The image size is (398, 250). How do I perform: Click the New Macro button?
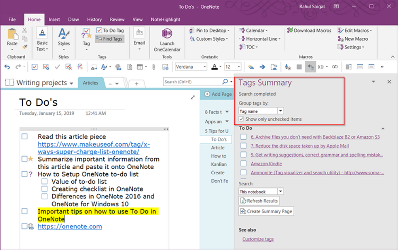353,39
